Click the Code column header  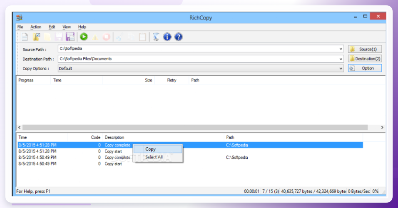pyautogui.click(x=85, y=137)
